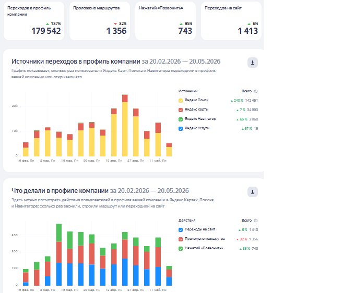Select the tallest bar in actions chart

coord(59,255)
